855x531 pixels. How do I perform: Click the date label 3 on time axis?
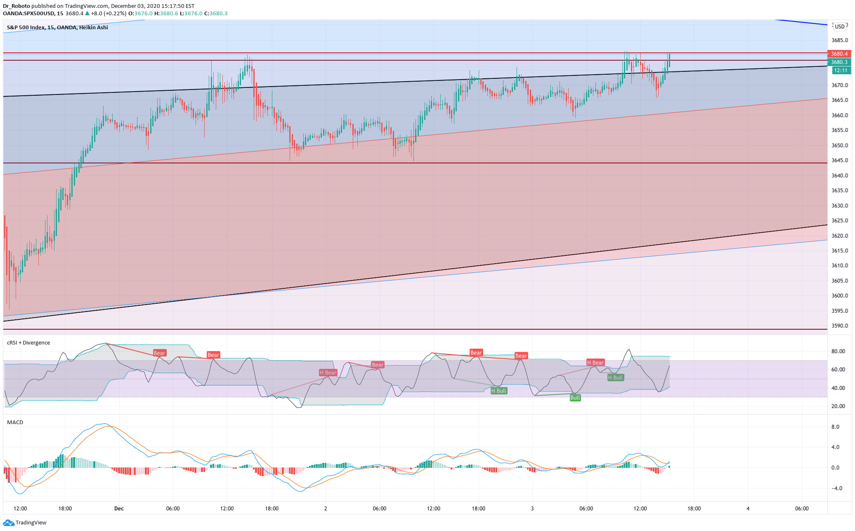point(532,509)
